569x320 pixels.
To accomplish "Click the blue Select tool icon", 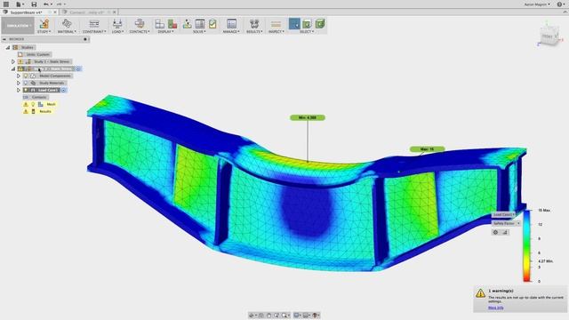I will pyautogui.click(x=294, y=24).
